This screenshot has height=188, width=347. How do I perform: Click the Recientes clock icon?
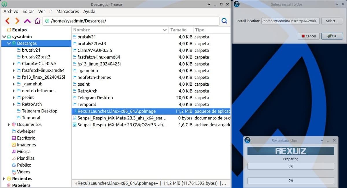[9, 178]
